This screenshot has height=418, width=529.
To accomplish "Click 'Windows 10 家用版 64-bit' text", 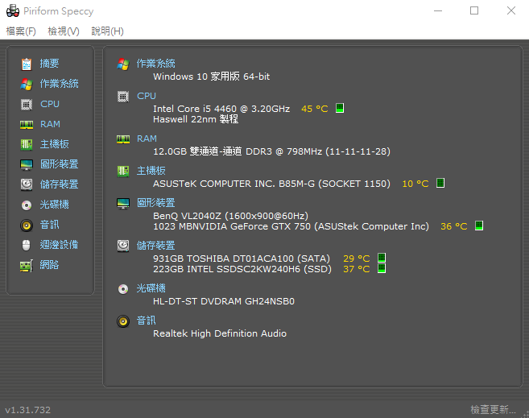I will pyautogui.click(x=211, y=77).
